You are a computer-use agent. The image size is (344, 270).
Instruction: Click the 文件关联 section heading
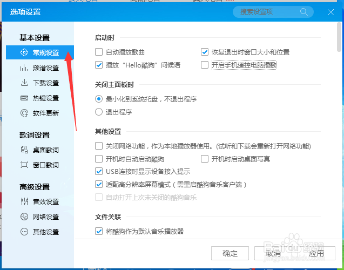click(108, 217)
